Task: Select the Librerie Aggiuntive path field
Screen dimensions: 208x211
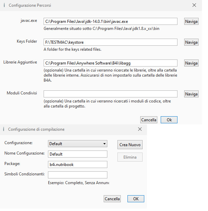Action: point(110,63)
